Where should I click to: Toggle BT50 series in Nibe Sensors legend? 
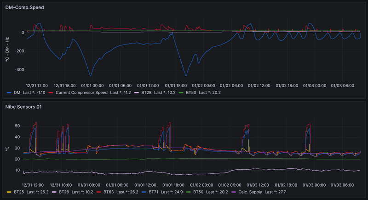198,192
